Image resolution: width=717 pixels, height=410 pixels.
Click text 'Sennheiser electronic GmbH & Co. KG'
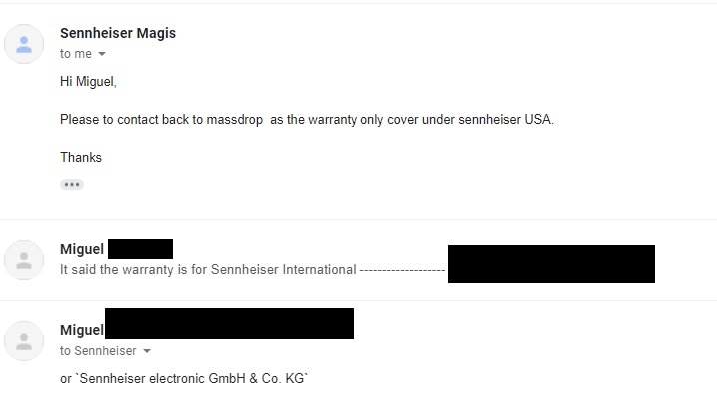(x=185, y=379)
